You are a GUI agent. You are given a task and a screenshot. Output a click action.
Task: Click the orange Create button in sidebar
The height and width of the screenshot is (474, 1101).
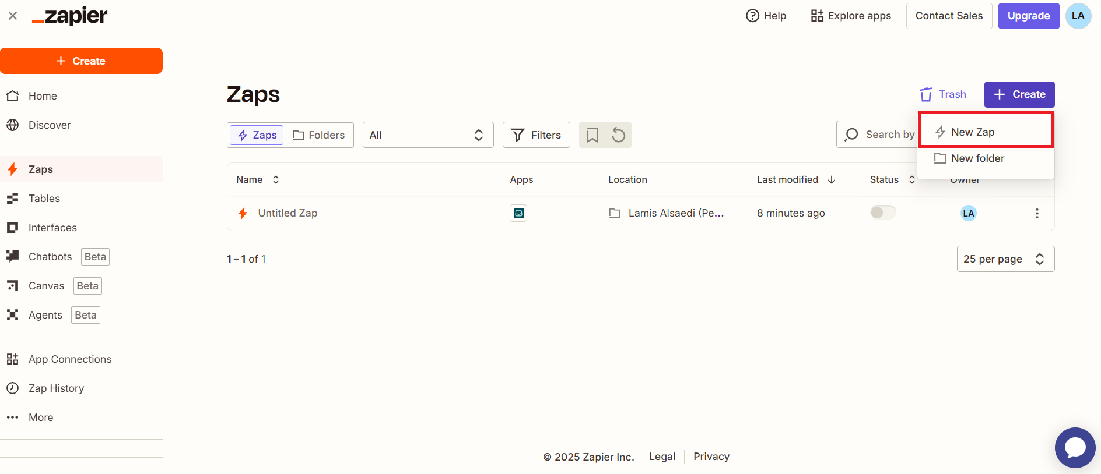[x=81, y=61]
